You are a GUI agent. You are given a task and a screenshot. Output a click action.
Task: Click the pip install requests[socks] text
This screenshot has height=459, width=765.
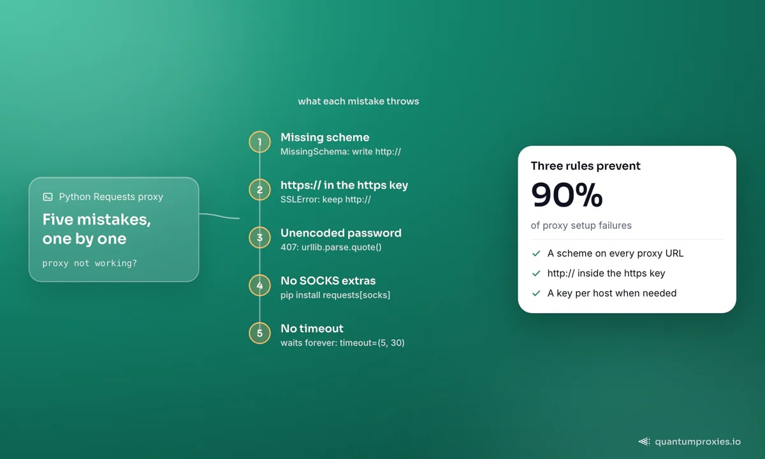(335, 295)
